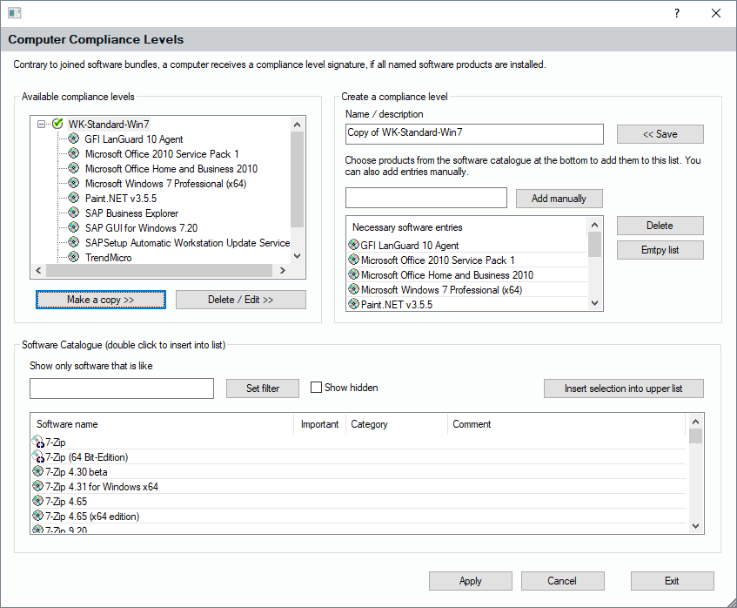Focus the software filter text field
The image size is (737, 608).
[122, 388]
